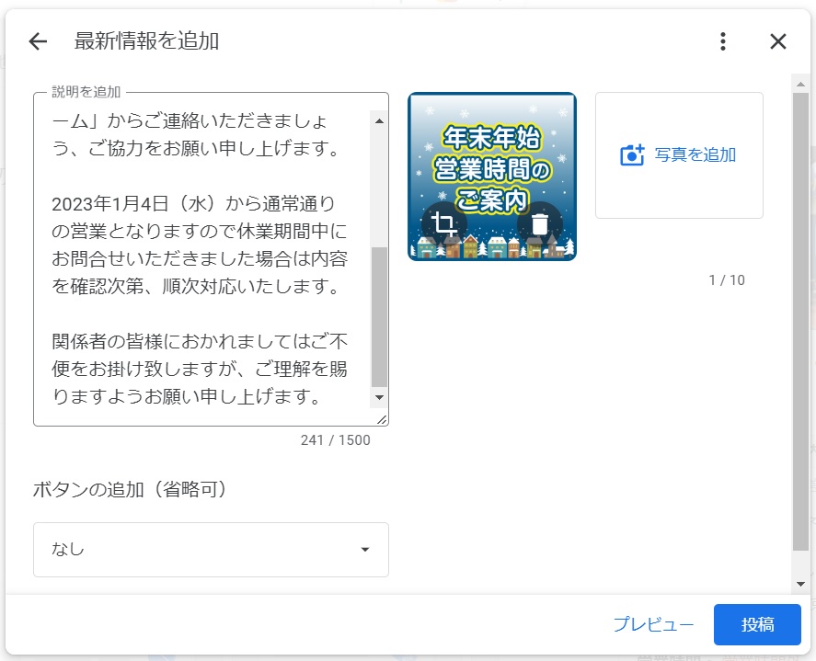Close the 最新情報を追加 dialog
The image size is (816, 661).
(x=778, y=41)
